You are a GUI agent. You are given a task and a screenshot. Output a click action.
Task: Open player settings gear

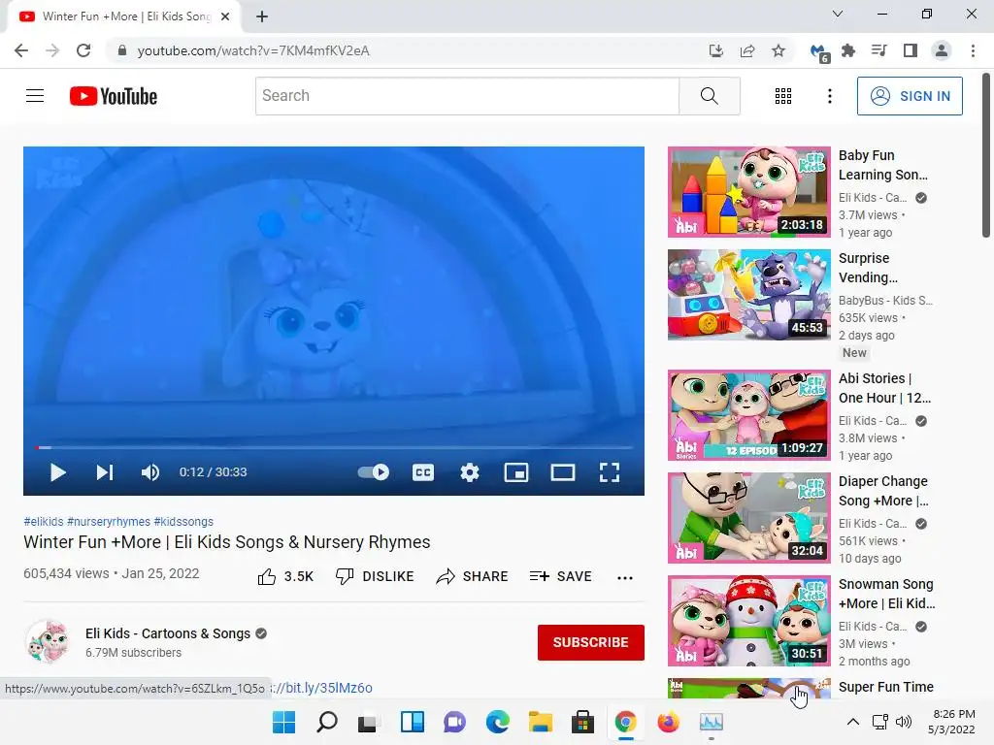(470, 472)
